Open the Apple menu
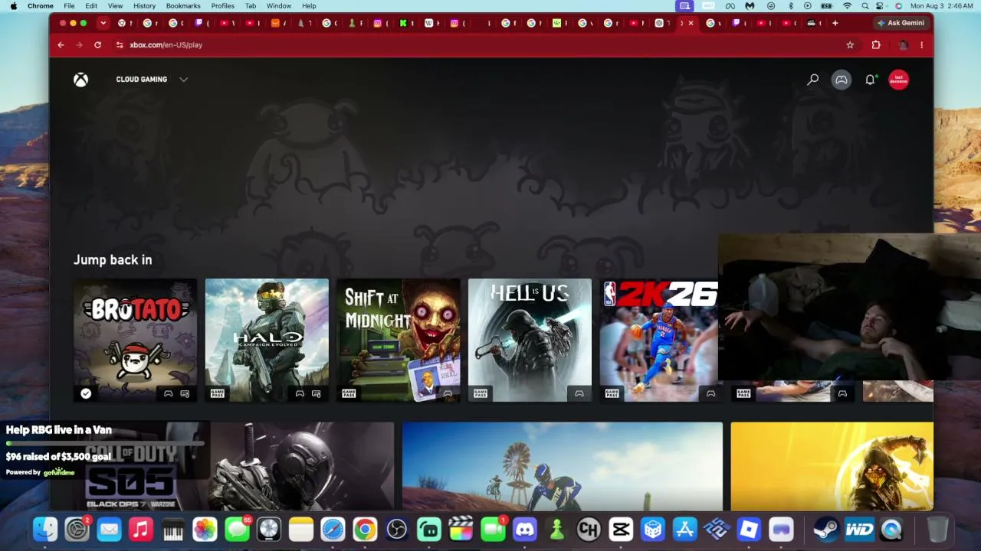981x551 pixels. point(13,6)
